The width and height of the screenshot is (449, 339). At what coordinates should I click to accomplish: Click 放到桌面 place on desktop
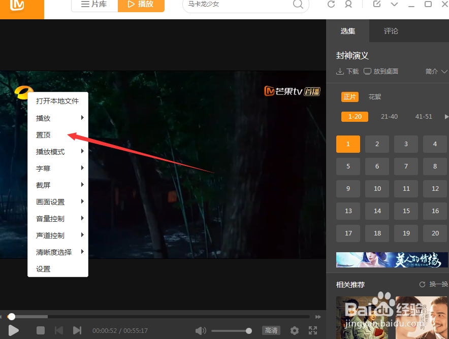pyautogui.click(x=381, y=71)
